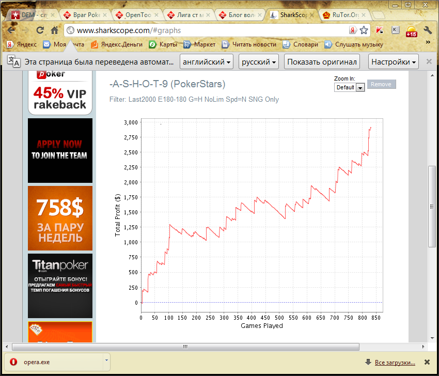Click the horizontal scrollbar thumb
Screen dimensions: 439x376
tap(185, 347)
